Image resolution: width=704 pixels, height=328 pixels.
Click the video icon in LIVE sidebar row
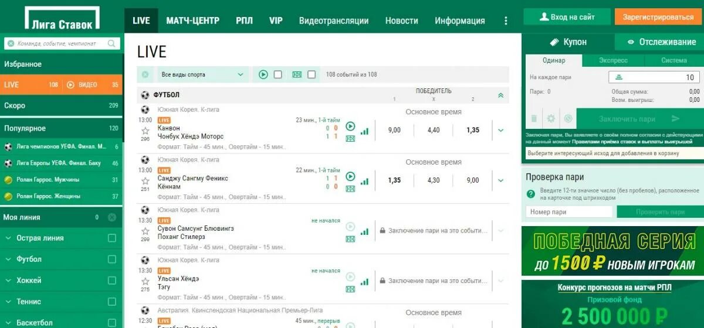[x=71, y=84]
